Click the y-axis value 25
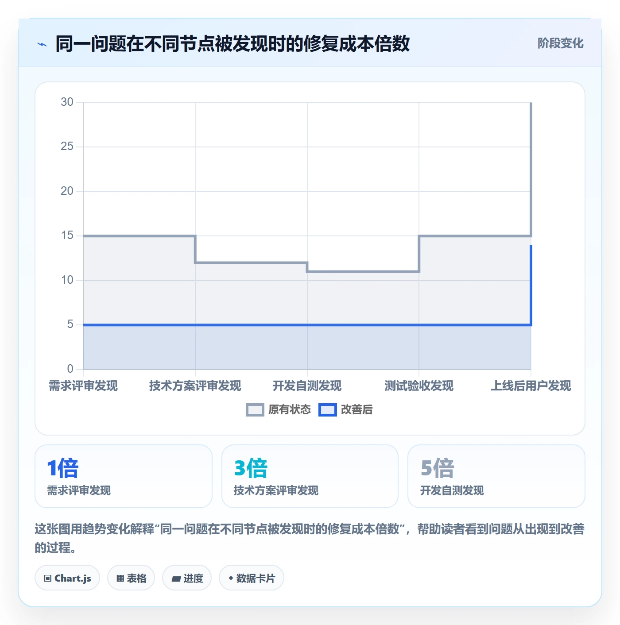The height and width of the screenshot is (625, 620). (x=67, y=147)
